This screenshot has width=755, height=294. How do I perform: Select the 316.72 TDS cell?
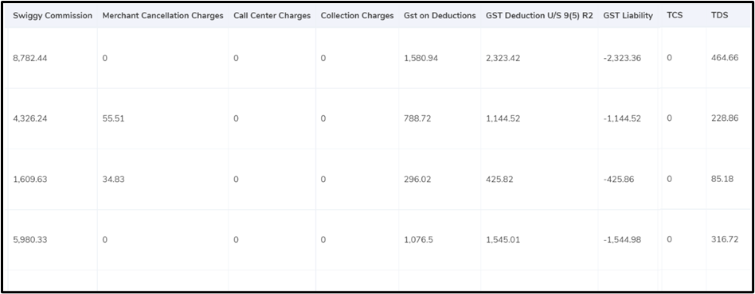click(x=725, y=239)
